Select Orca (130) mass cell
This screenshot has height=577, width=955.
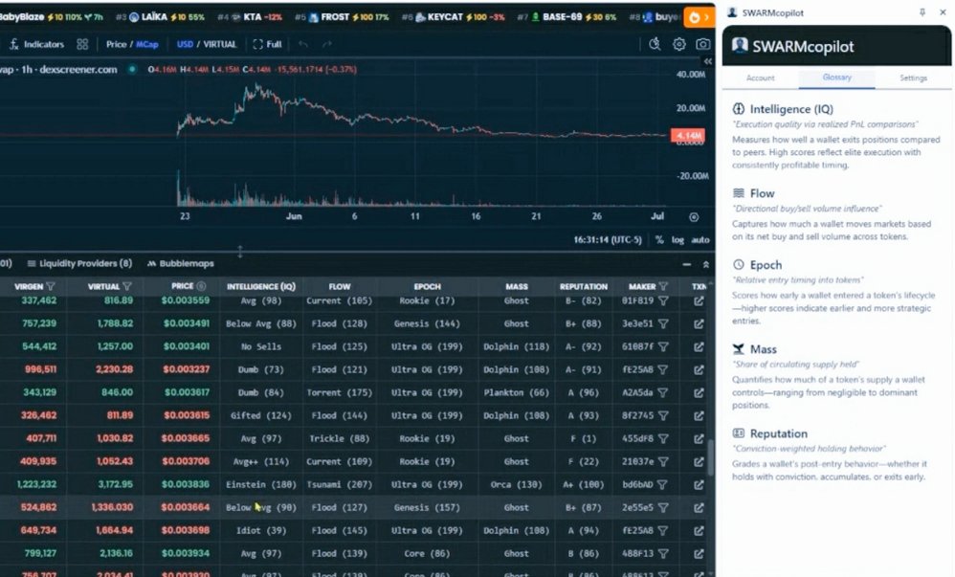coord(516,485)
